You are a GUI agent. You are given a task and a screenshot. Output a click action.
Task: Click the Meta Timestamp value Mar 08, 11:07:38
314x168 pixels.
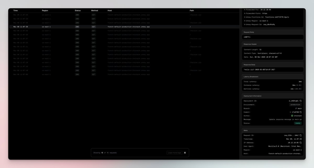click(294, 139)
